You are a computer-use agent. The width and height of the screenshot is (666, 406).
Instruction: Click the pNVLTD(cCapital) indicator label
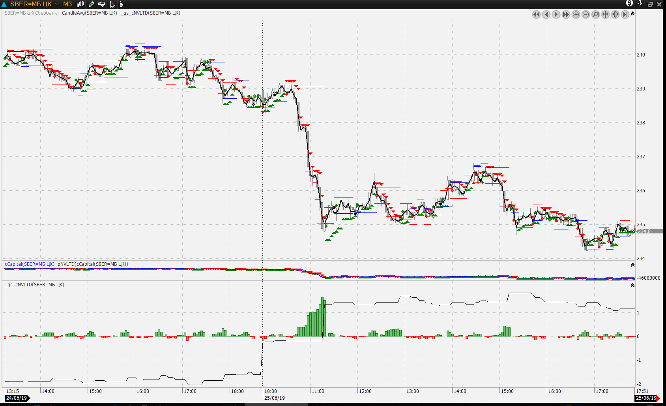point(93,264)
